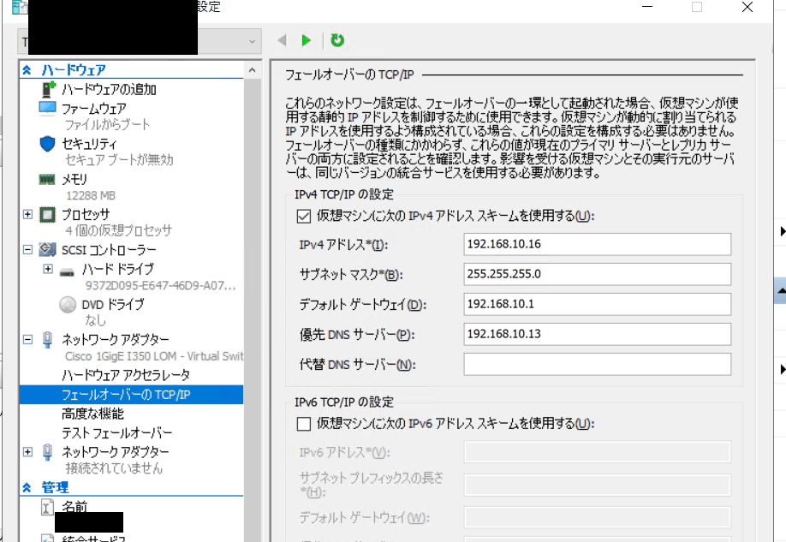Click the ファイルからブート text
This screenshot has width=786, height=542.
click(x=107, y=124)
